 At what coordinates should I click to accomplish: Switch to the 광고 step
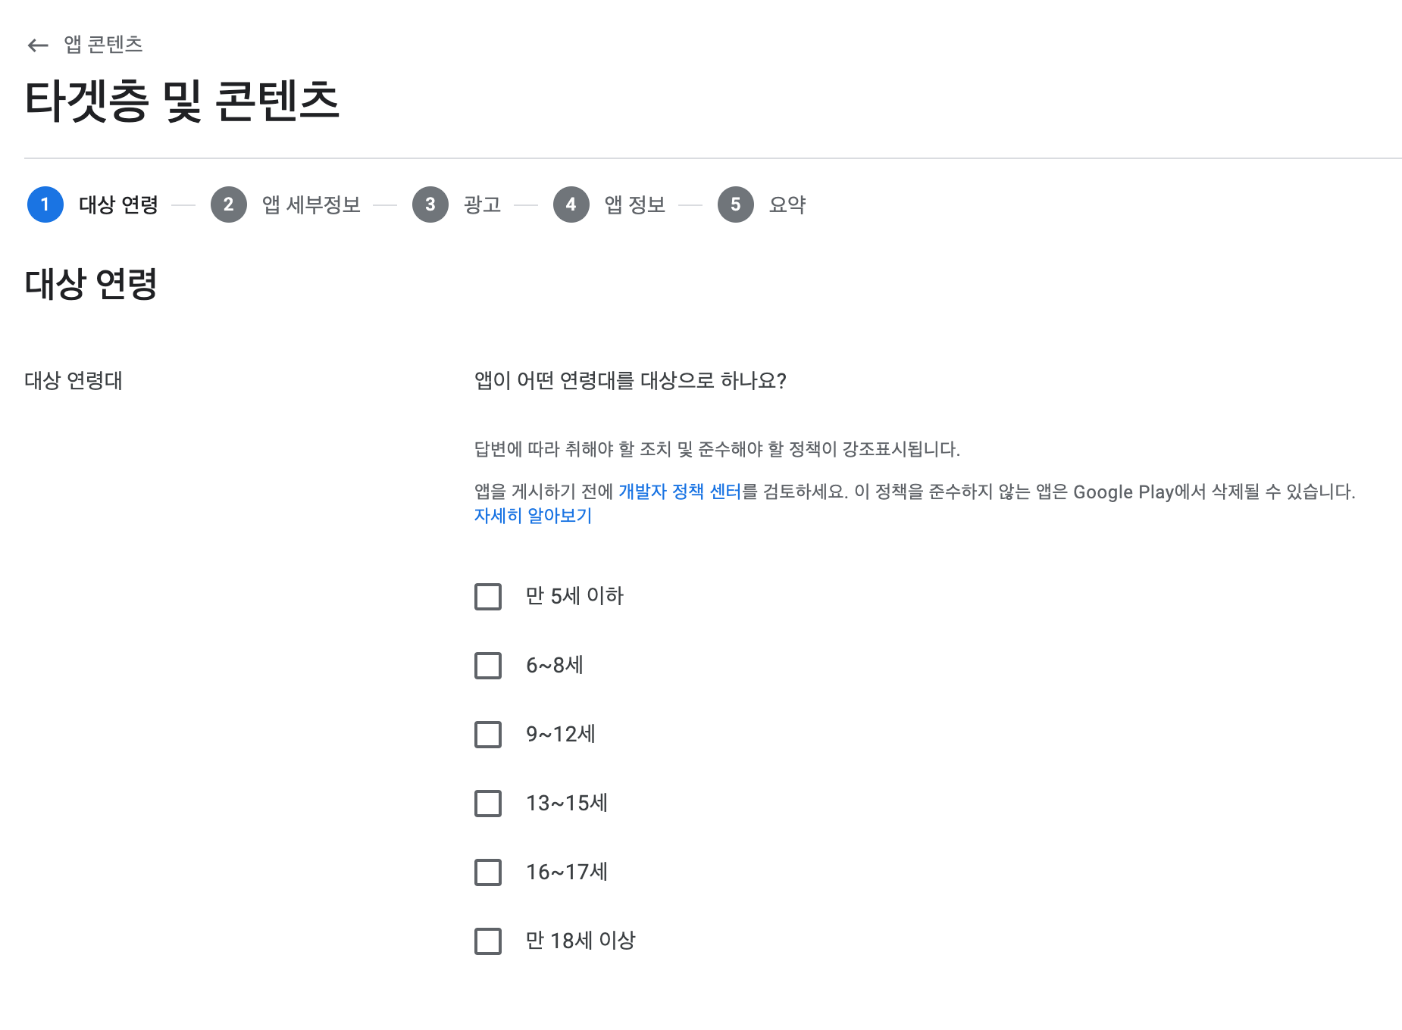(483, 204)
